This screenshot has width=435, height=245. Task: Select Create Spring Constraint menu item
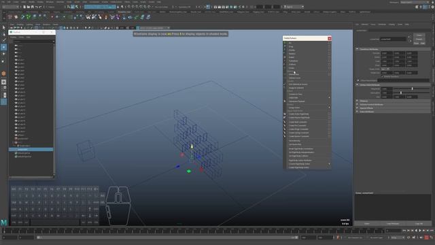click(299, 133)
